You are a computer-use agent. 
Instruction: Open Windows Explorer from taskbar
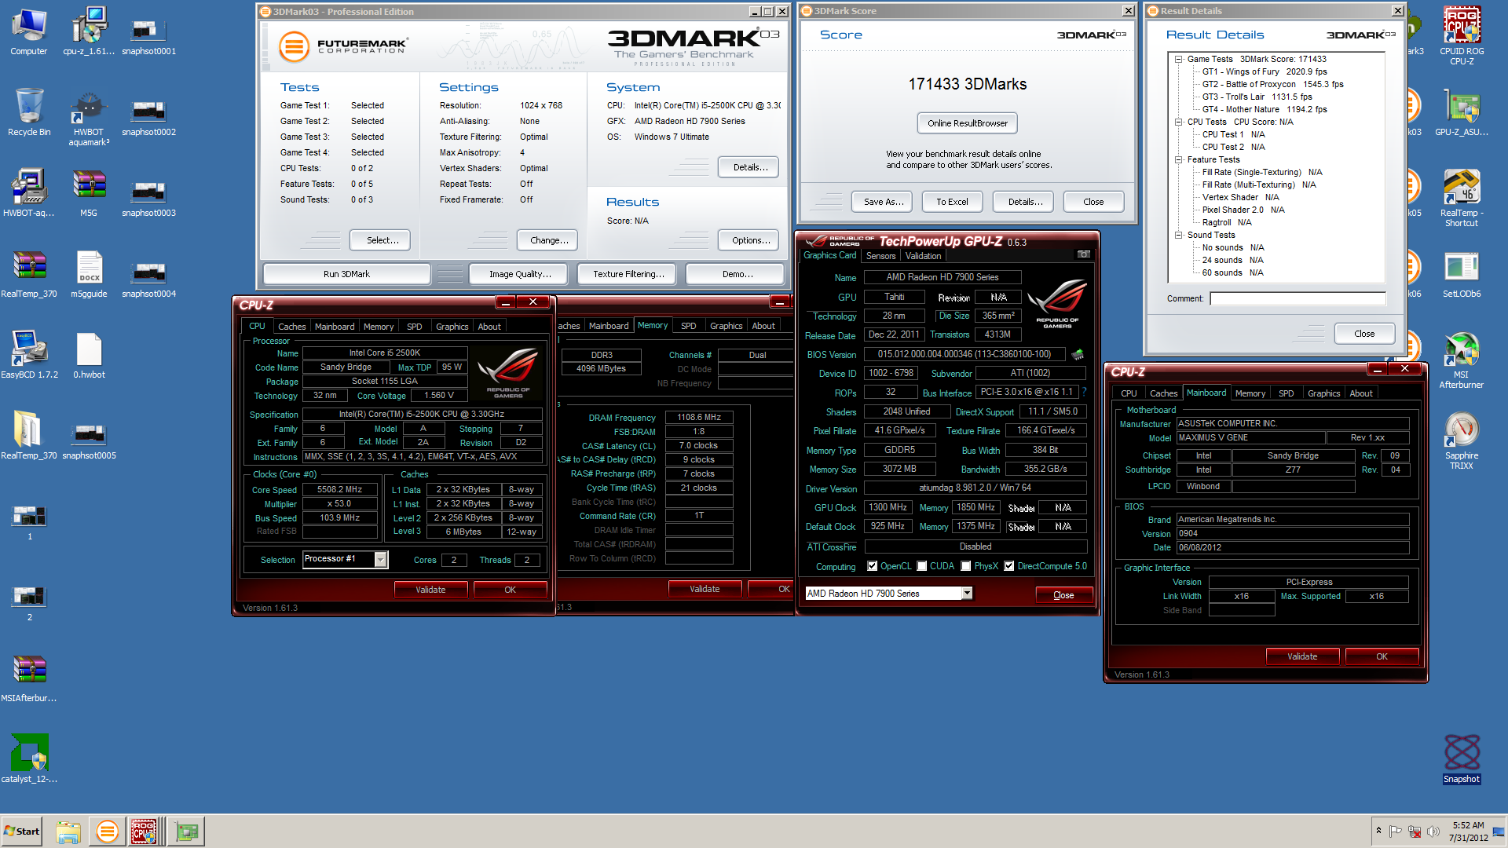68,832
